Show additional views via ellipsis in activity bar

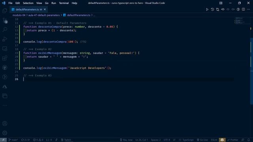coord(5,105)
